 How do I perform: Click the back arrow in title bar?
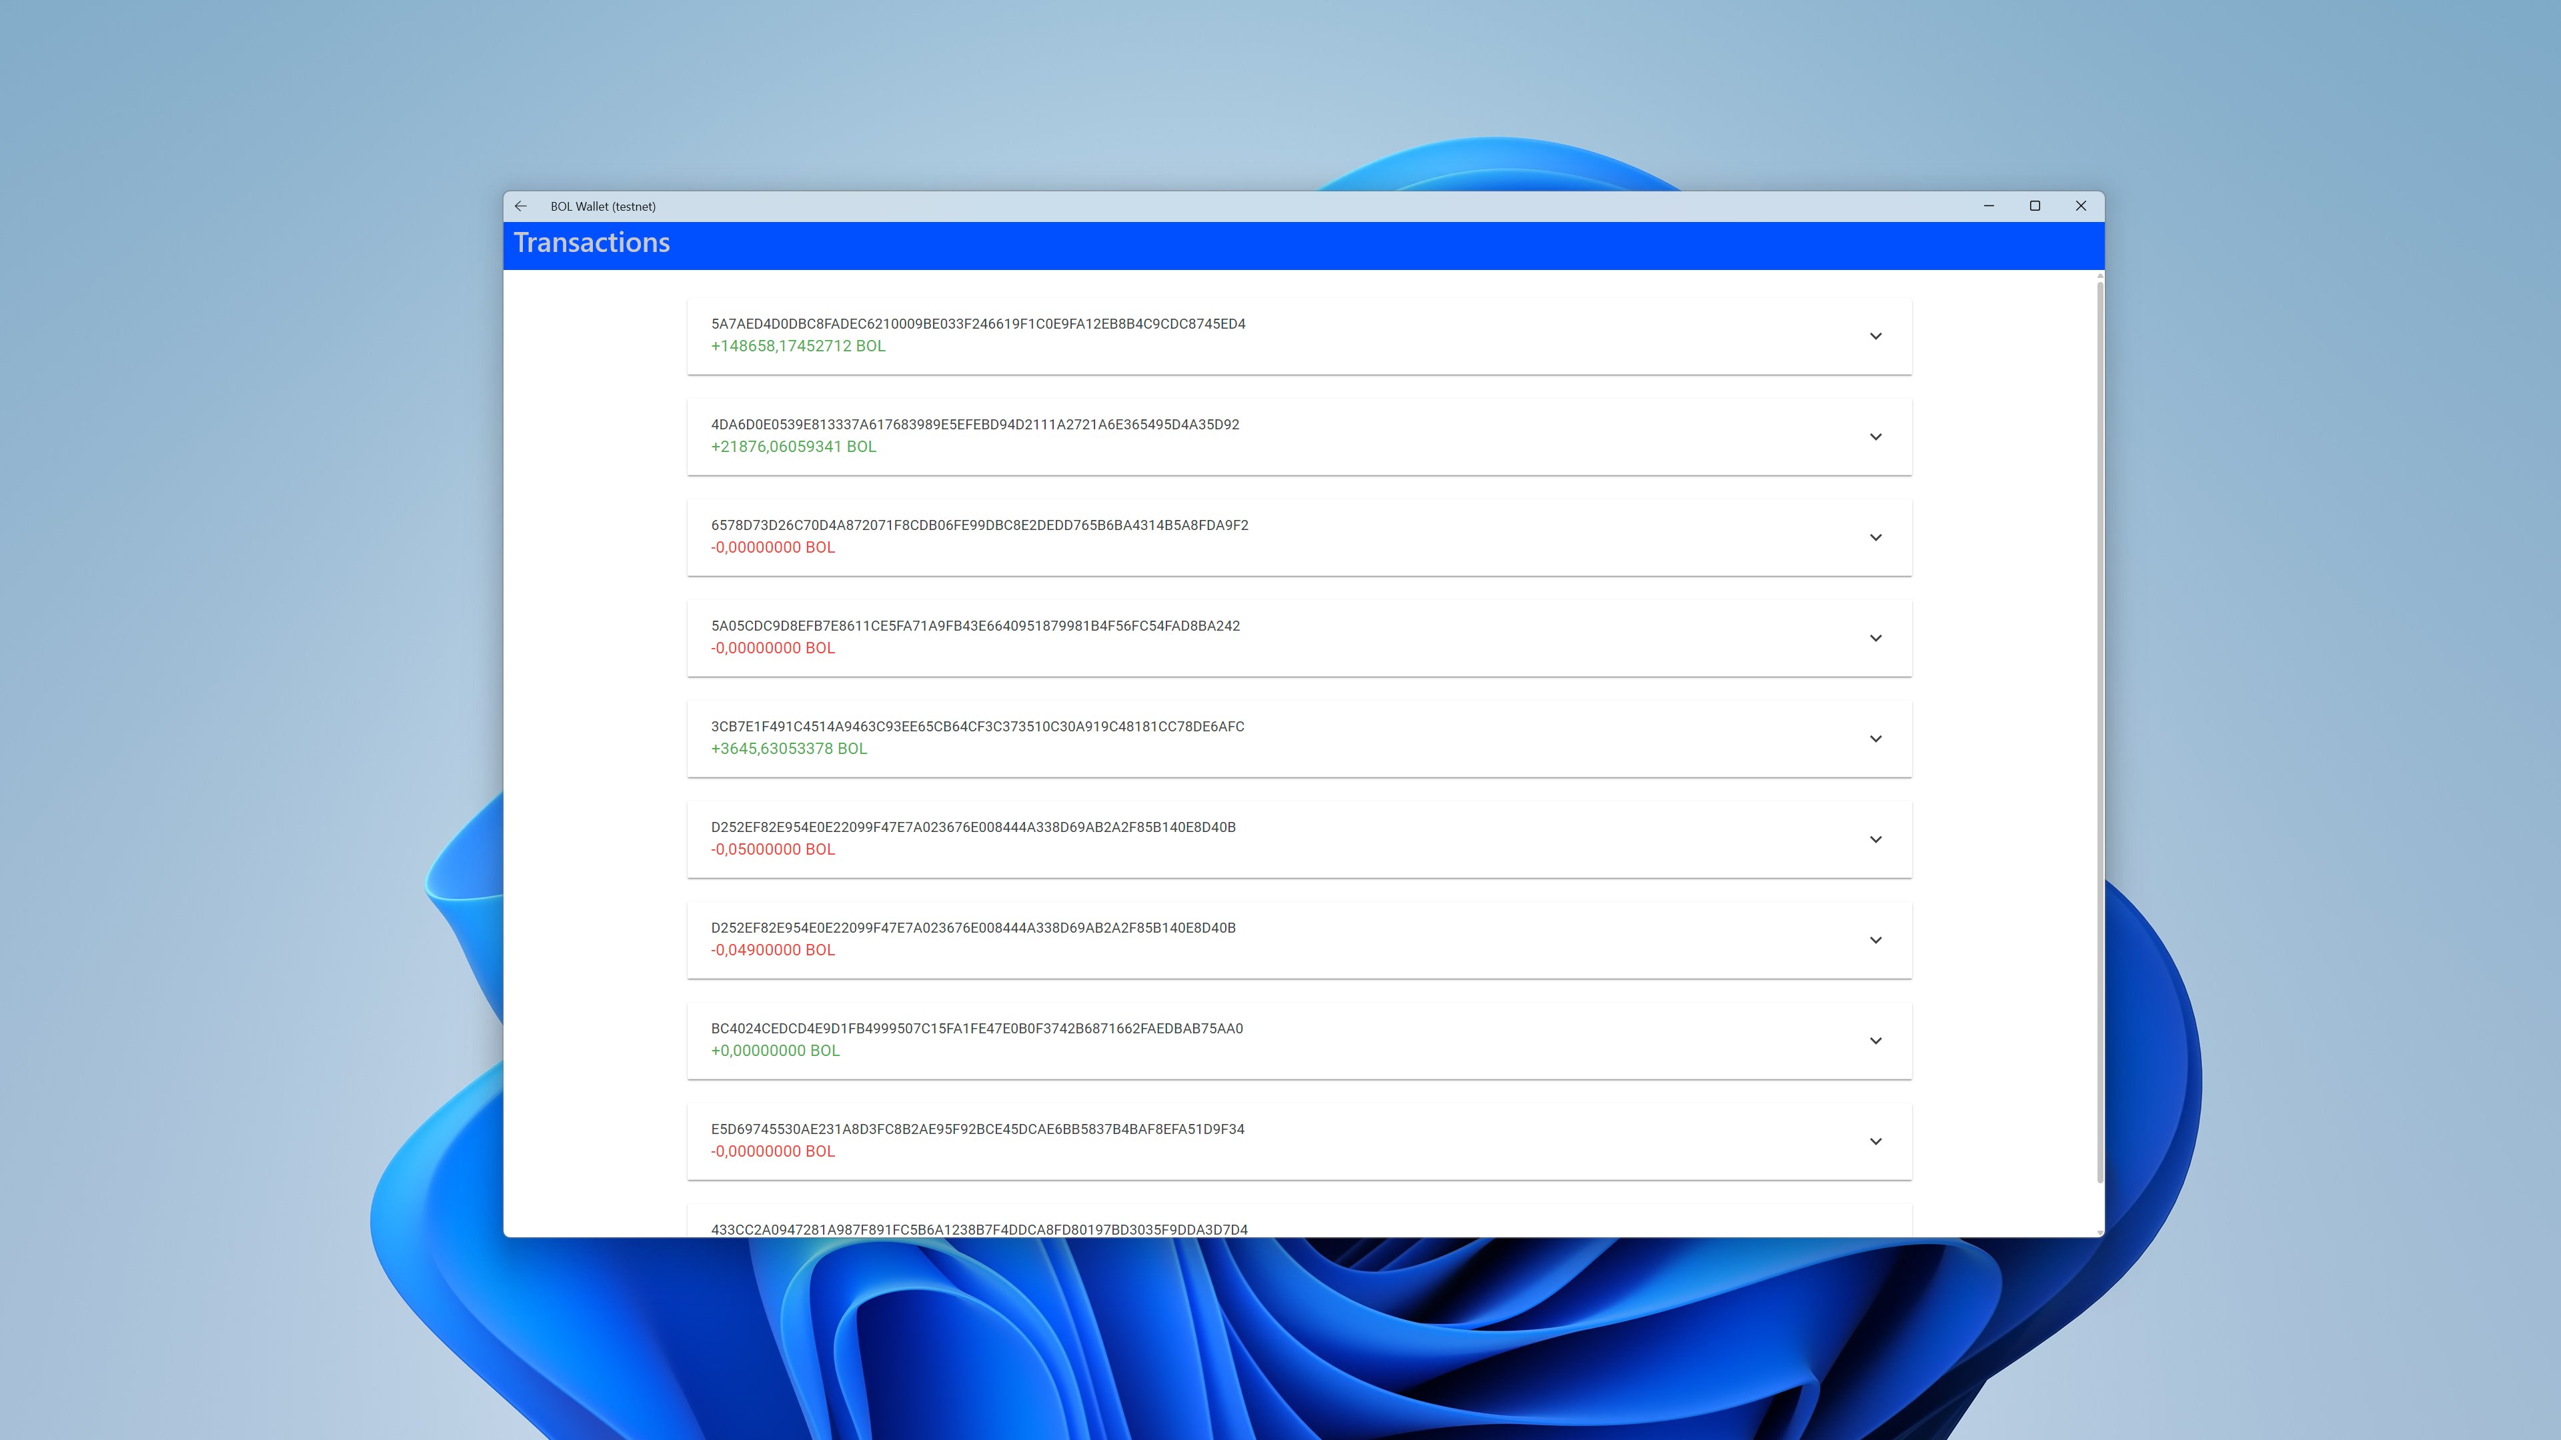(520, 206)
